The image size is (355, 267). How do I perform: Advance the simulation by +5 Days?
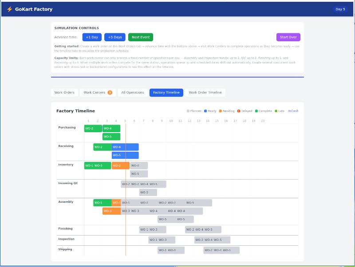[x=115, y=37]
